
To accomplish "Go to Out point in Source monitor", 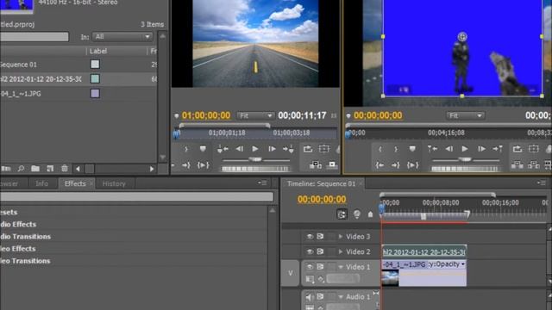I will click(x=186, y=164).
